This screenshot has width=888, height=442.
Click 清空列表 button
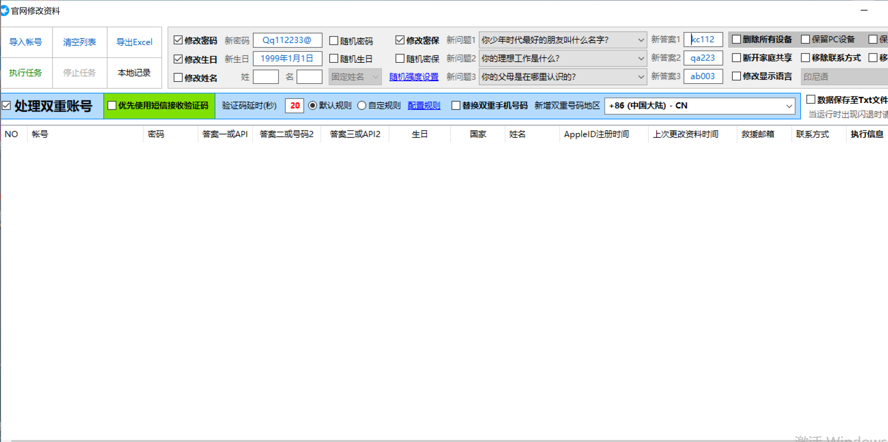pyautogui.click(x=80, y=42)
